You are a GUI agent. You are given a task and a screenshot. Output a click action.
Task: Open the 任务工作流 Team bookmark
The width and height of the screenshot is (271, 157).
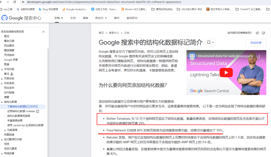coord(104,9)
